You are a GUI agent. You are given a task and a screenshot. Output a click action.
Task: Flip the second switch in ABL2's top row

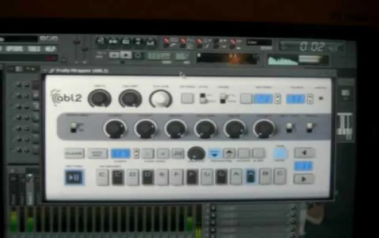click(223, 98)
